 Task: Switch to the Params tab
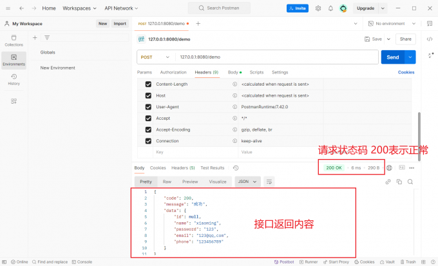pos(144,72)
